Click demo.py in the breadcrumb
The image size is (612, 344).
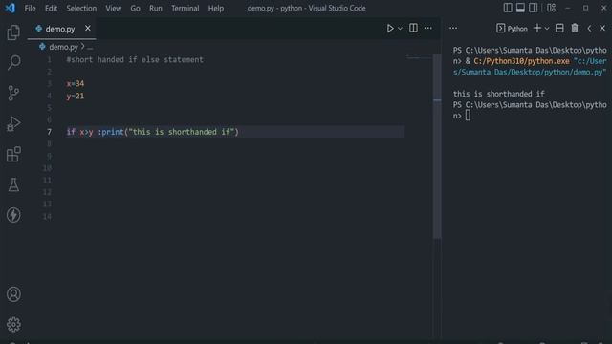click(63, 47)
